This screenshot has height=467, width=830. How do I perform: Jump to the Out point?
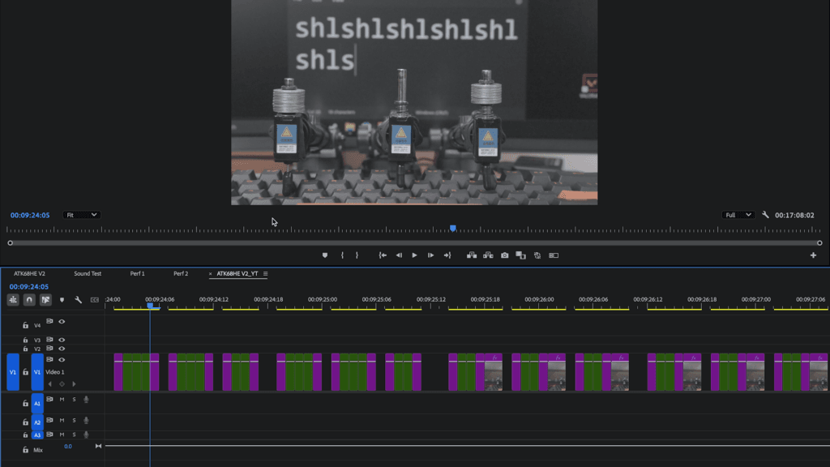(447, 255)
